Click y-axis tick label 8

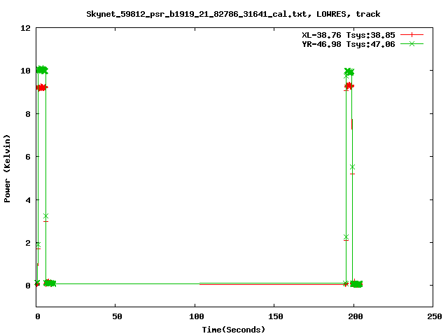(28, 114)
